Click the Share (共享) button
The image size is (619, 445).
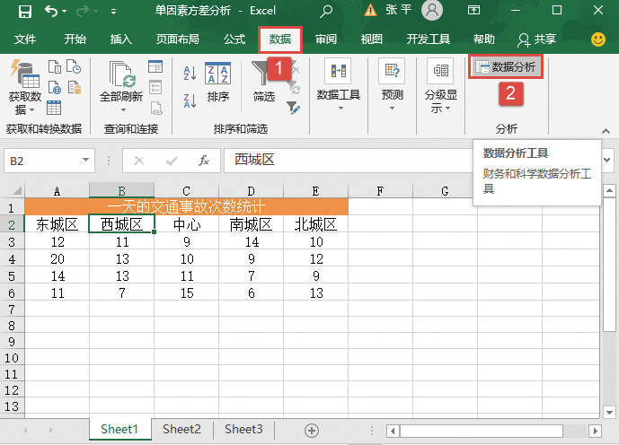click(536, 39)
